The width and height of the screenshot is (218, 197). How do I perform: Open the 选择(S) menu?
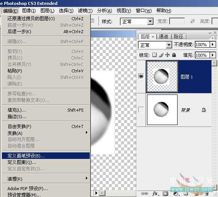tap(66, 11)
